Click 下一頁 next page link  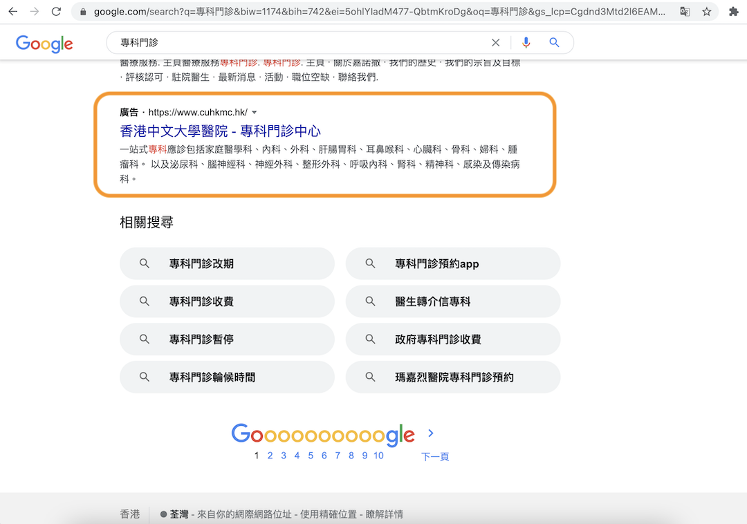pos(435,456)
